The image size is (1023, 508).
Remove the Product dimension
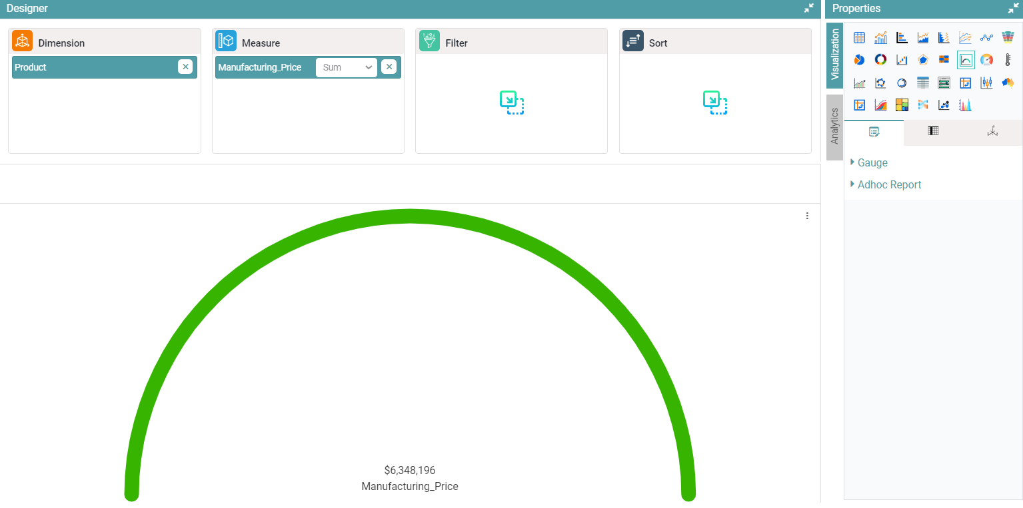point(185,67)
